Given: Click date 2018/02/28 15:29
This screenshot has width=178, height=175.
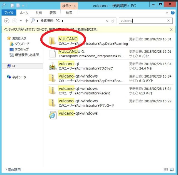Looking at the screenshot, I should click(x=158, y=101).
